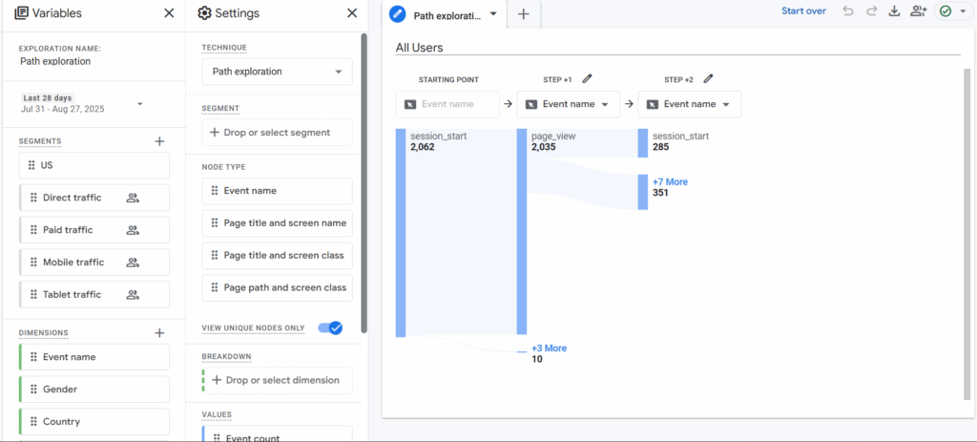Close the Settings panel
The image size is (977, 442).
point(352,13)
